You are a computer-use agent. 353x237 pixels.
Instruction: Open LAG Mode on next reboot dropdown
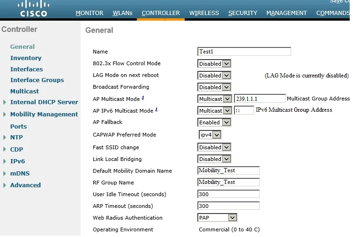214,76
